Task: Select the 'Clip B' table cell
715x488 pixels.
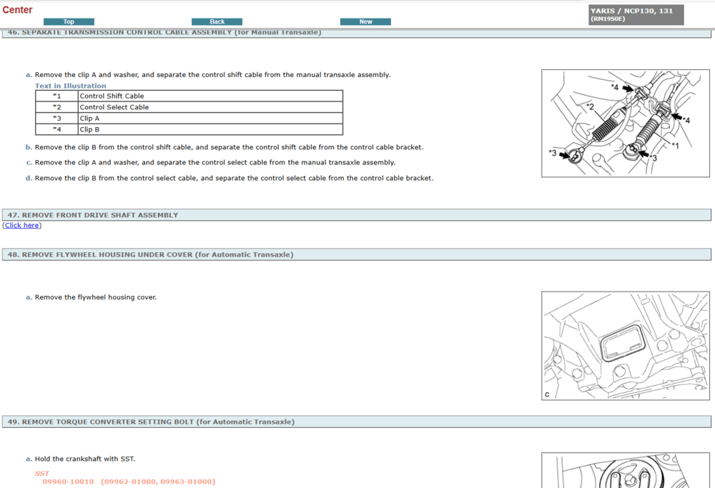Action: [x=90, y=130]
